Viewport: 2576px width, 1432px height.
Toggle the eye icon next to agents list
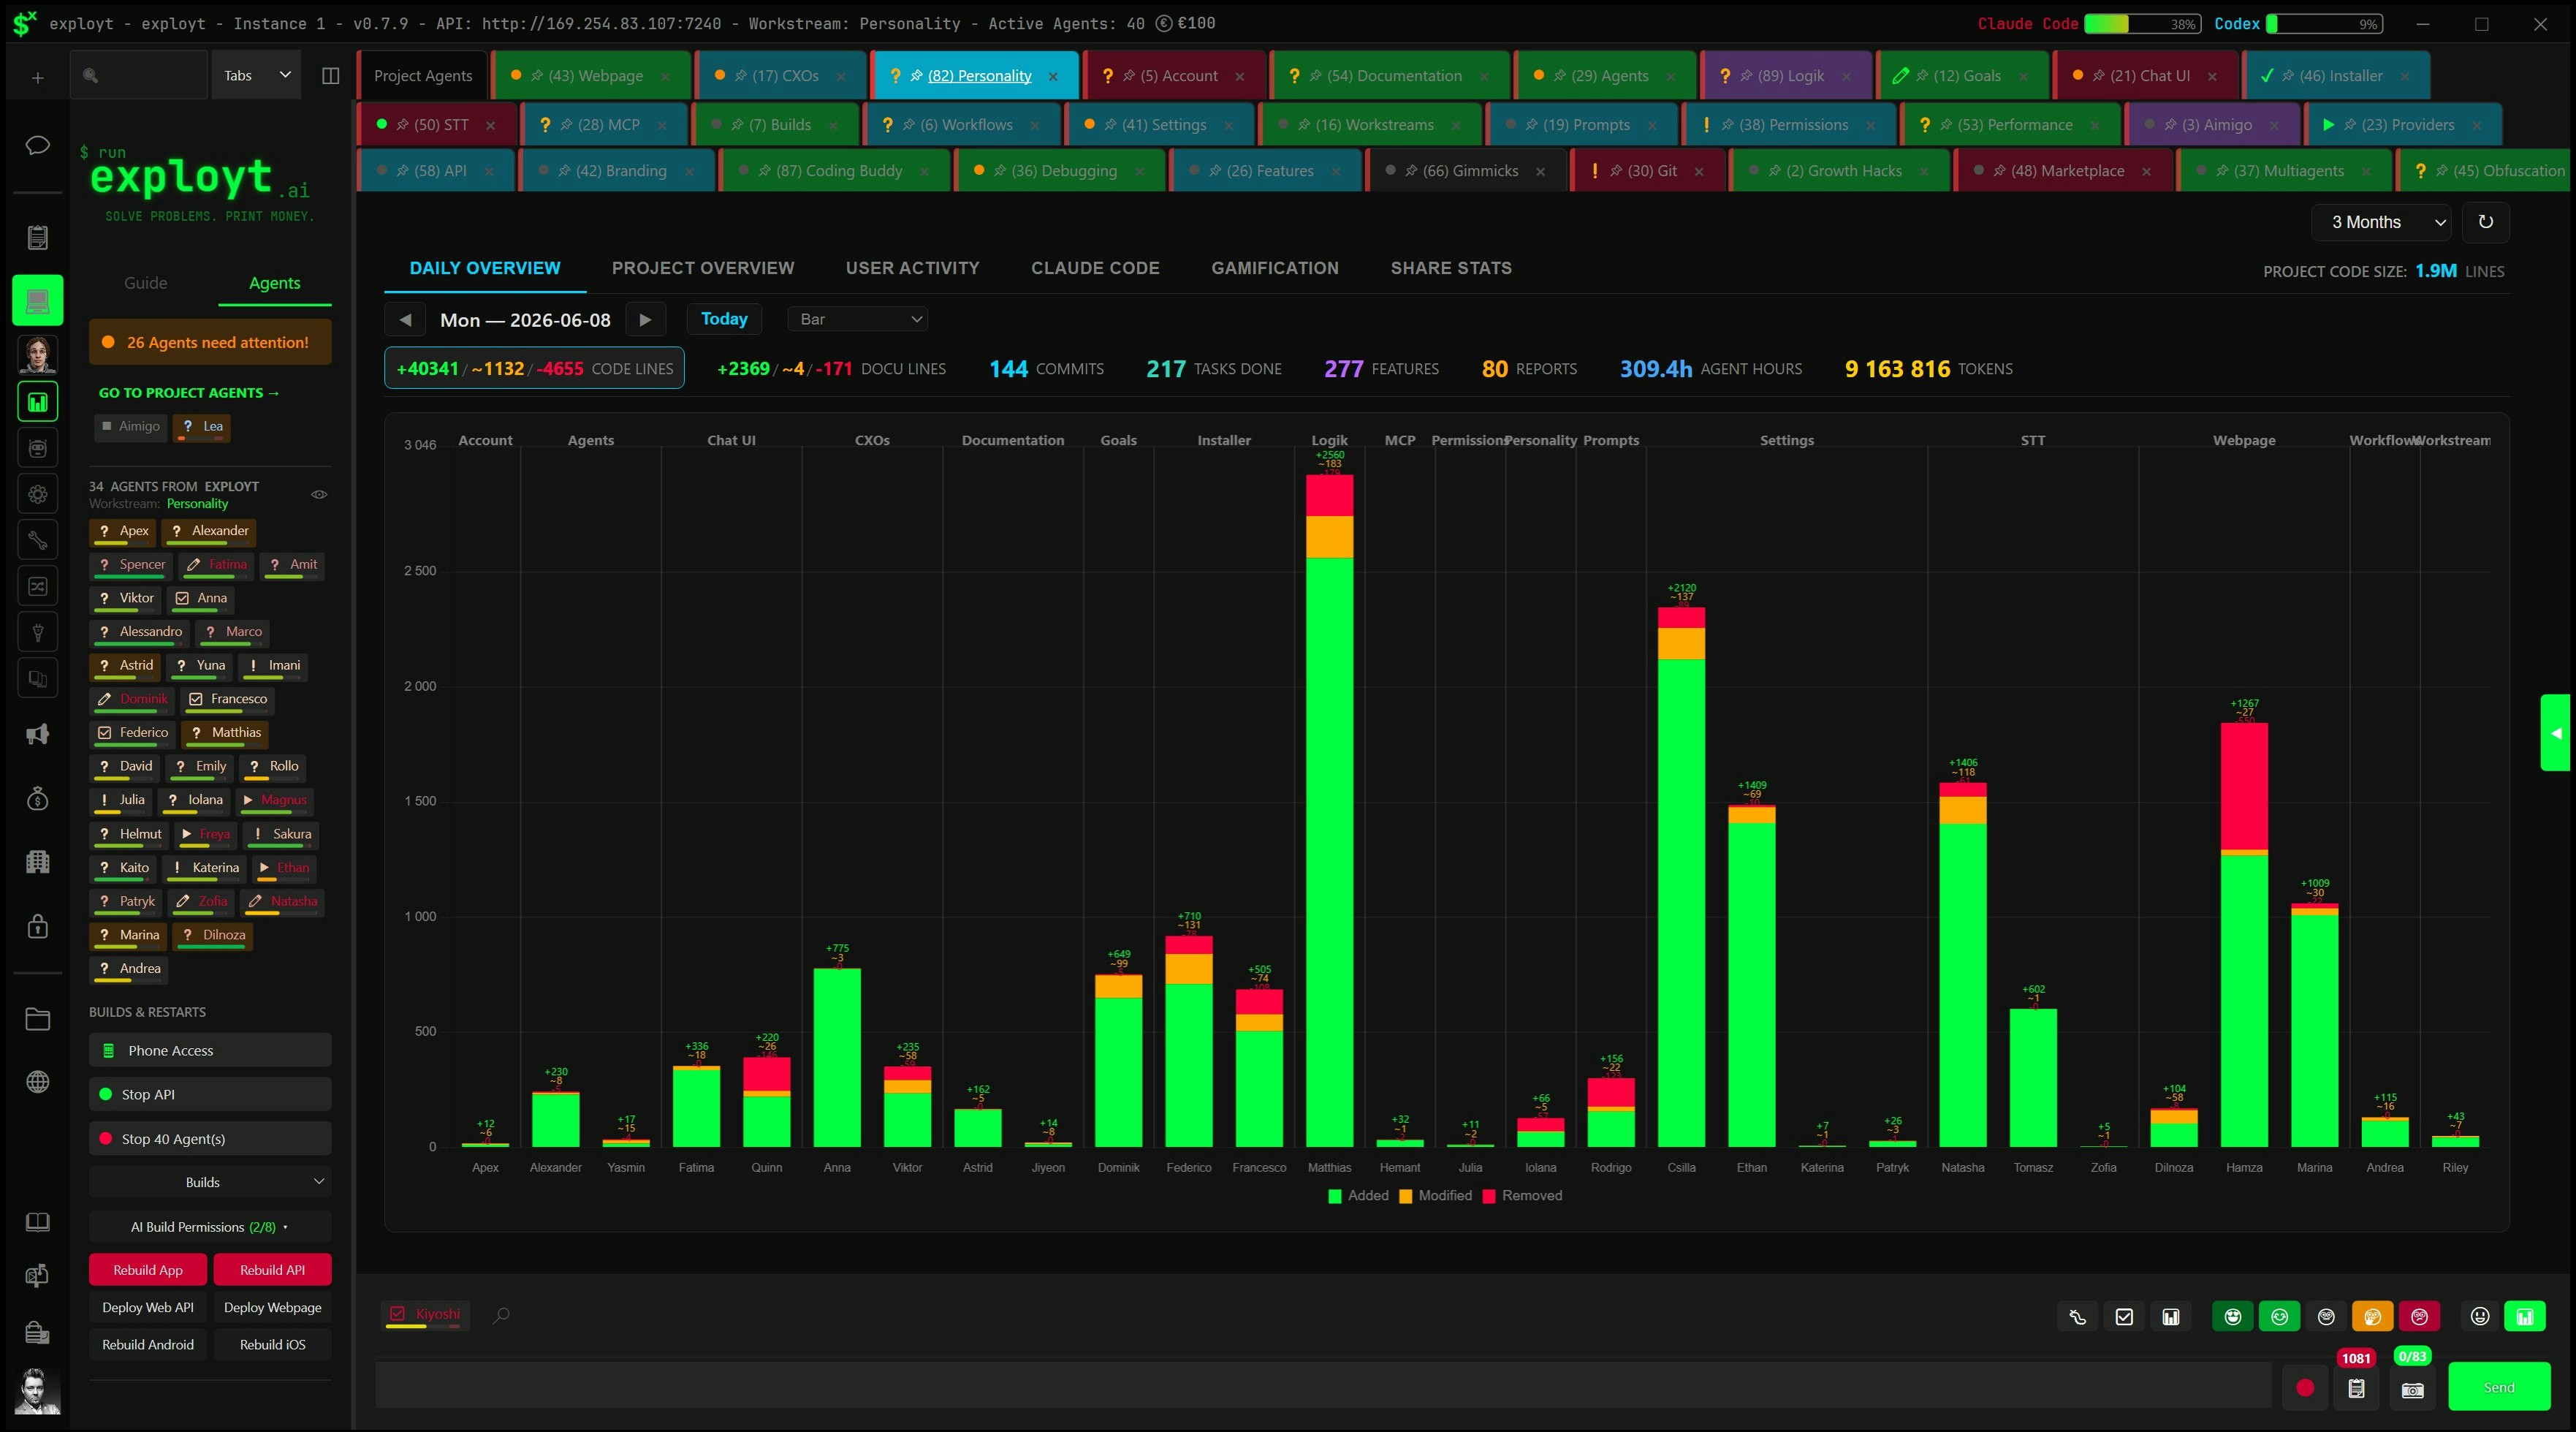tap(319, 494)
